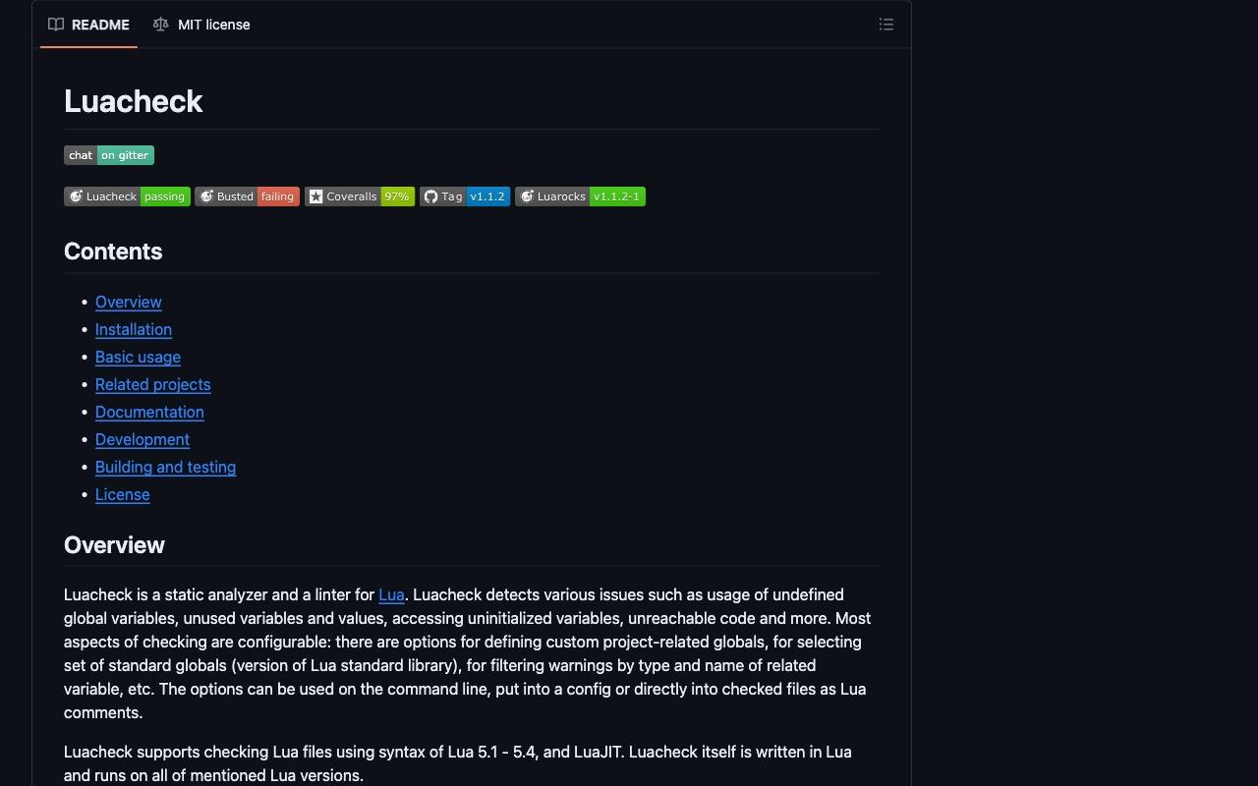Click the Overview section heading
Image resolution: width=1258 pixels, height=786 pixels.
tap(114, 545)
